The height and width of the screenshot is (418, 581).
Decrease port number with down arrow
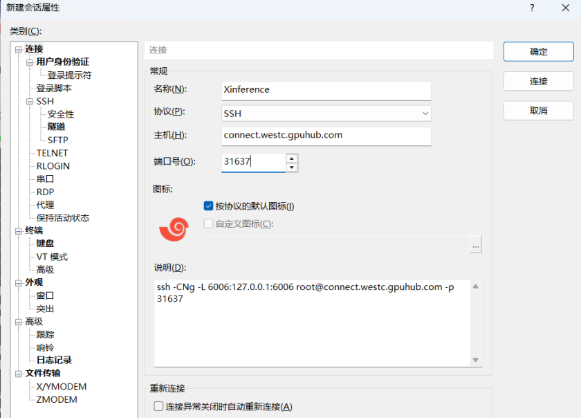(292, 167)
